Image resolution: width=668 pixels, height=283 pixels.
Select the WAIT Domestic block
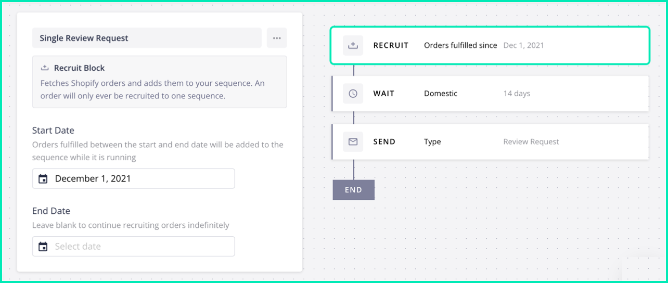(x=490, y=94)
